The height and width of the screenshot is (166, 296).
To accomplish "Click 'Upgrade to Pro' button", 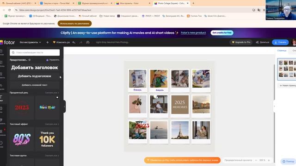I will [x=241, y=42].
